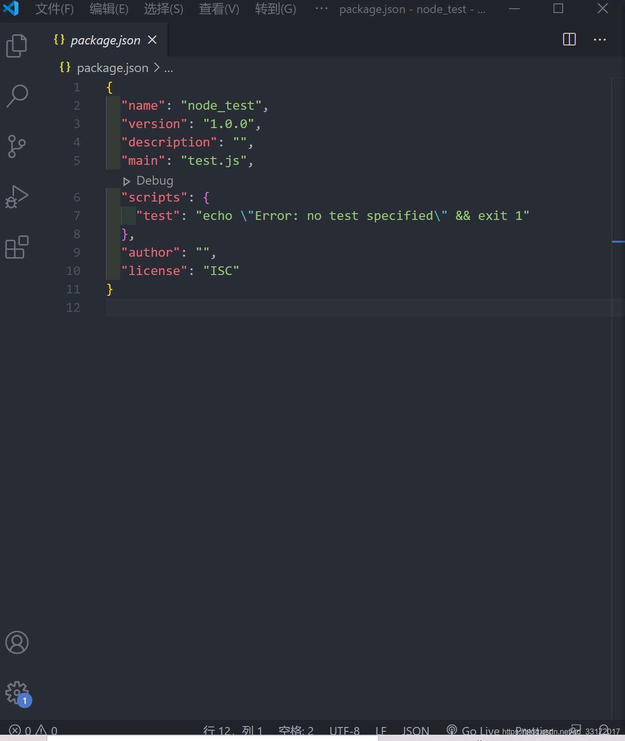Click the errors and warnings status indicator

[33, 730]
